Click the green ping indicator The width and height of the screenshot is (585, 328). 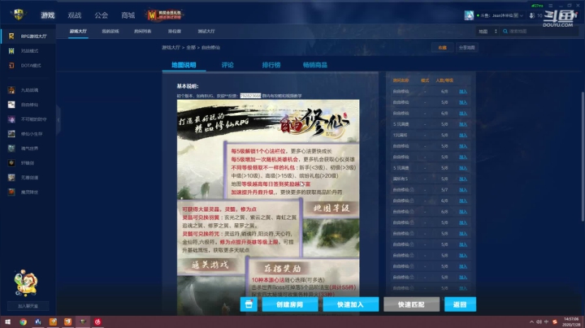tap(537, 6)
